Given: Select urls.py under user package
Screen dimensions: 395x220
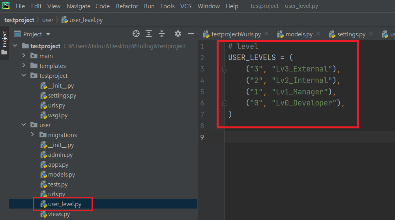Looking at the screenshot, I should 56,194.
